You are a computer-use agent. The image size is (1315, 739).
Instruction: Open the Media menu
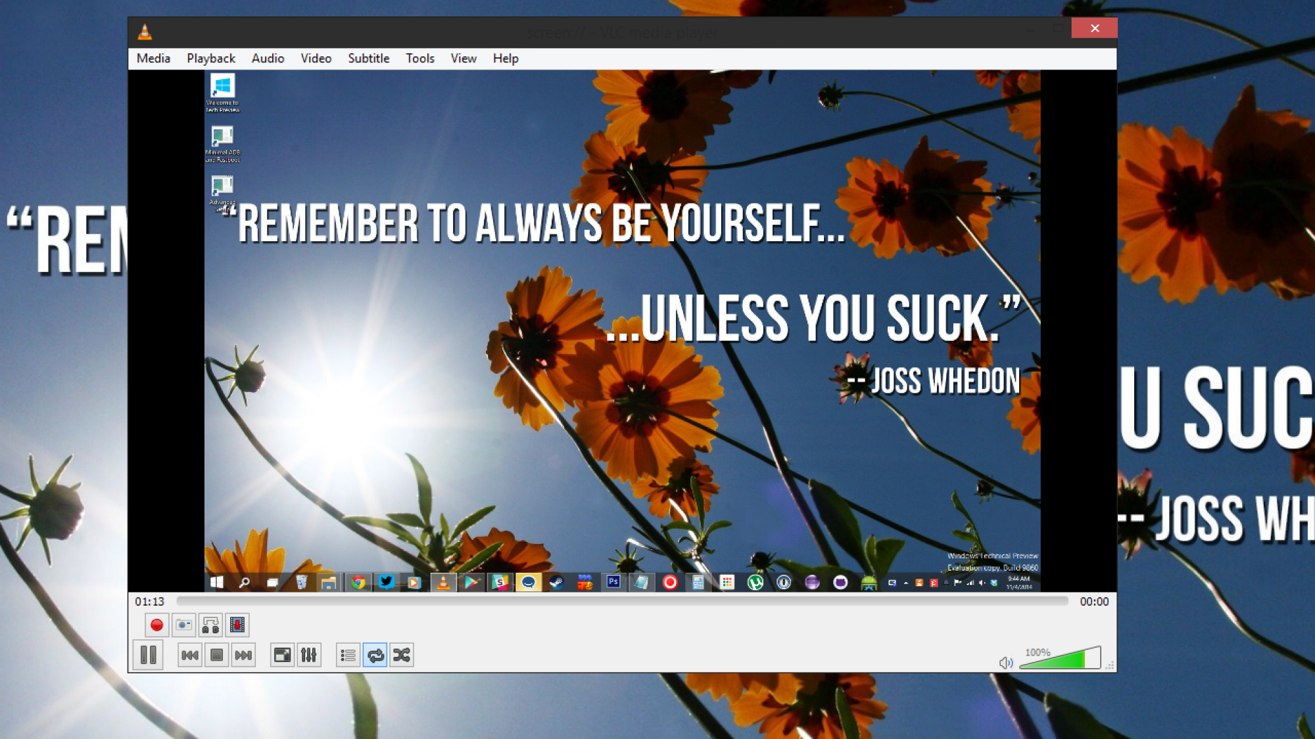click(x=153, y=58)
